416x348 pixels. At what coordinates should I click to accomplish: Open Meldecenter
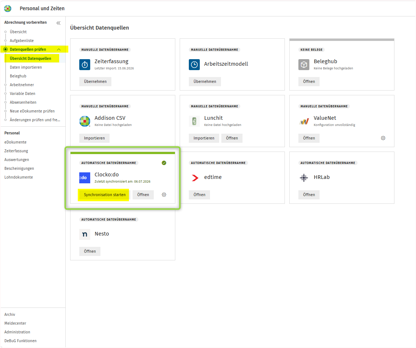[x=15, y=323]
